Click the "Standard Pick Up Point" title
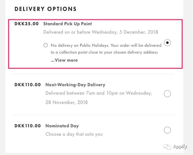 click(68, 24)
